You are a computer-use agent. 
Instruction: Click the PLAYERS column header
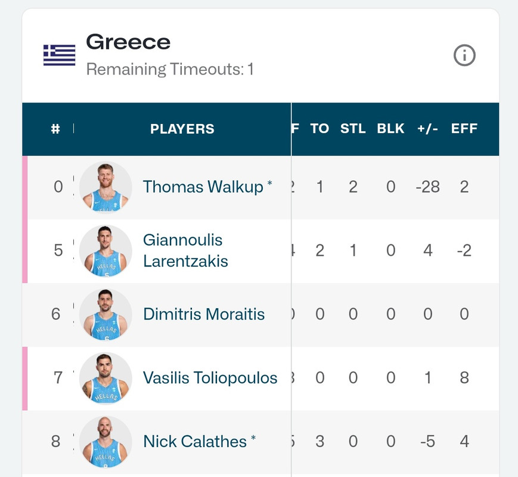[182, 129]
